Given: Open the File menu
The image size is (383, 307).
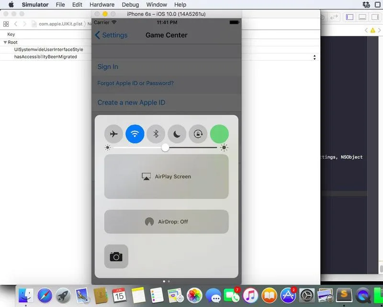Looking at the screenshot, I should (60, 5).
